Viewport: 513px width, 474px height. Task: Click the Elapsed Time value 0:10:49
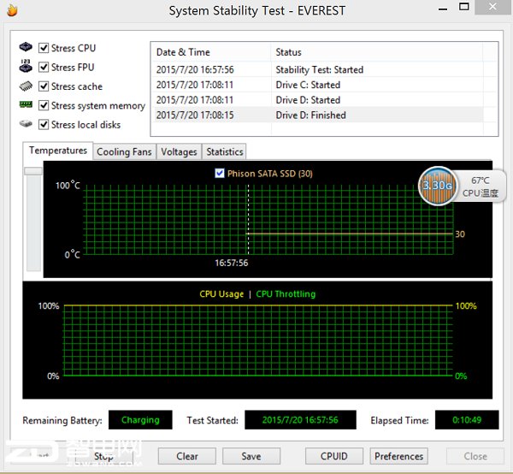(x=467, y=419)
